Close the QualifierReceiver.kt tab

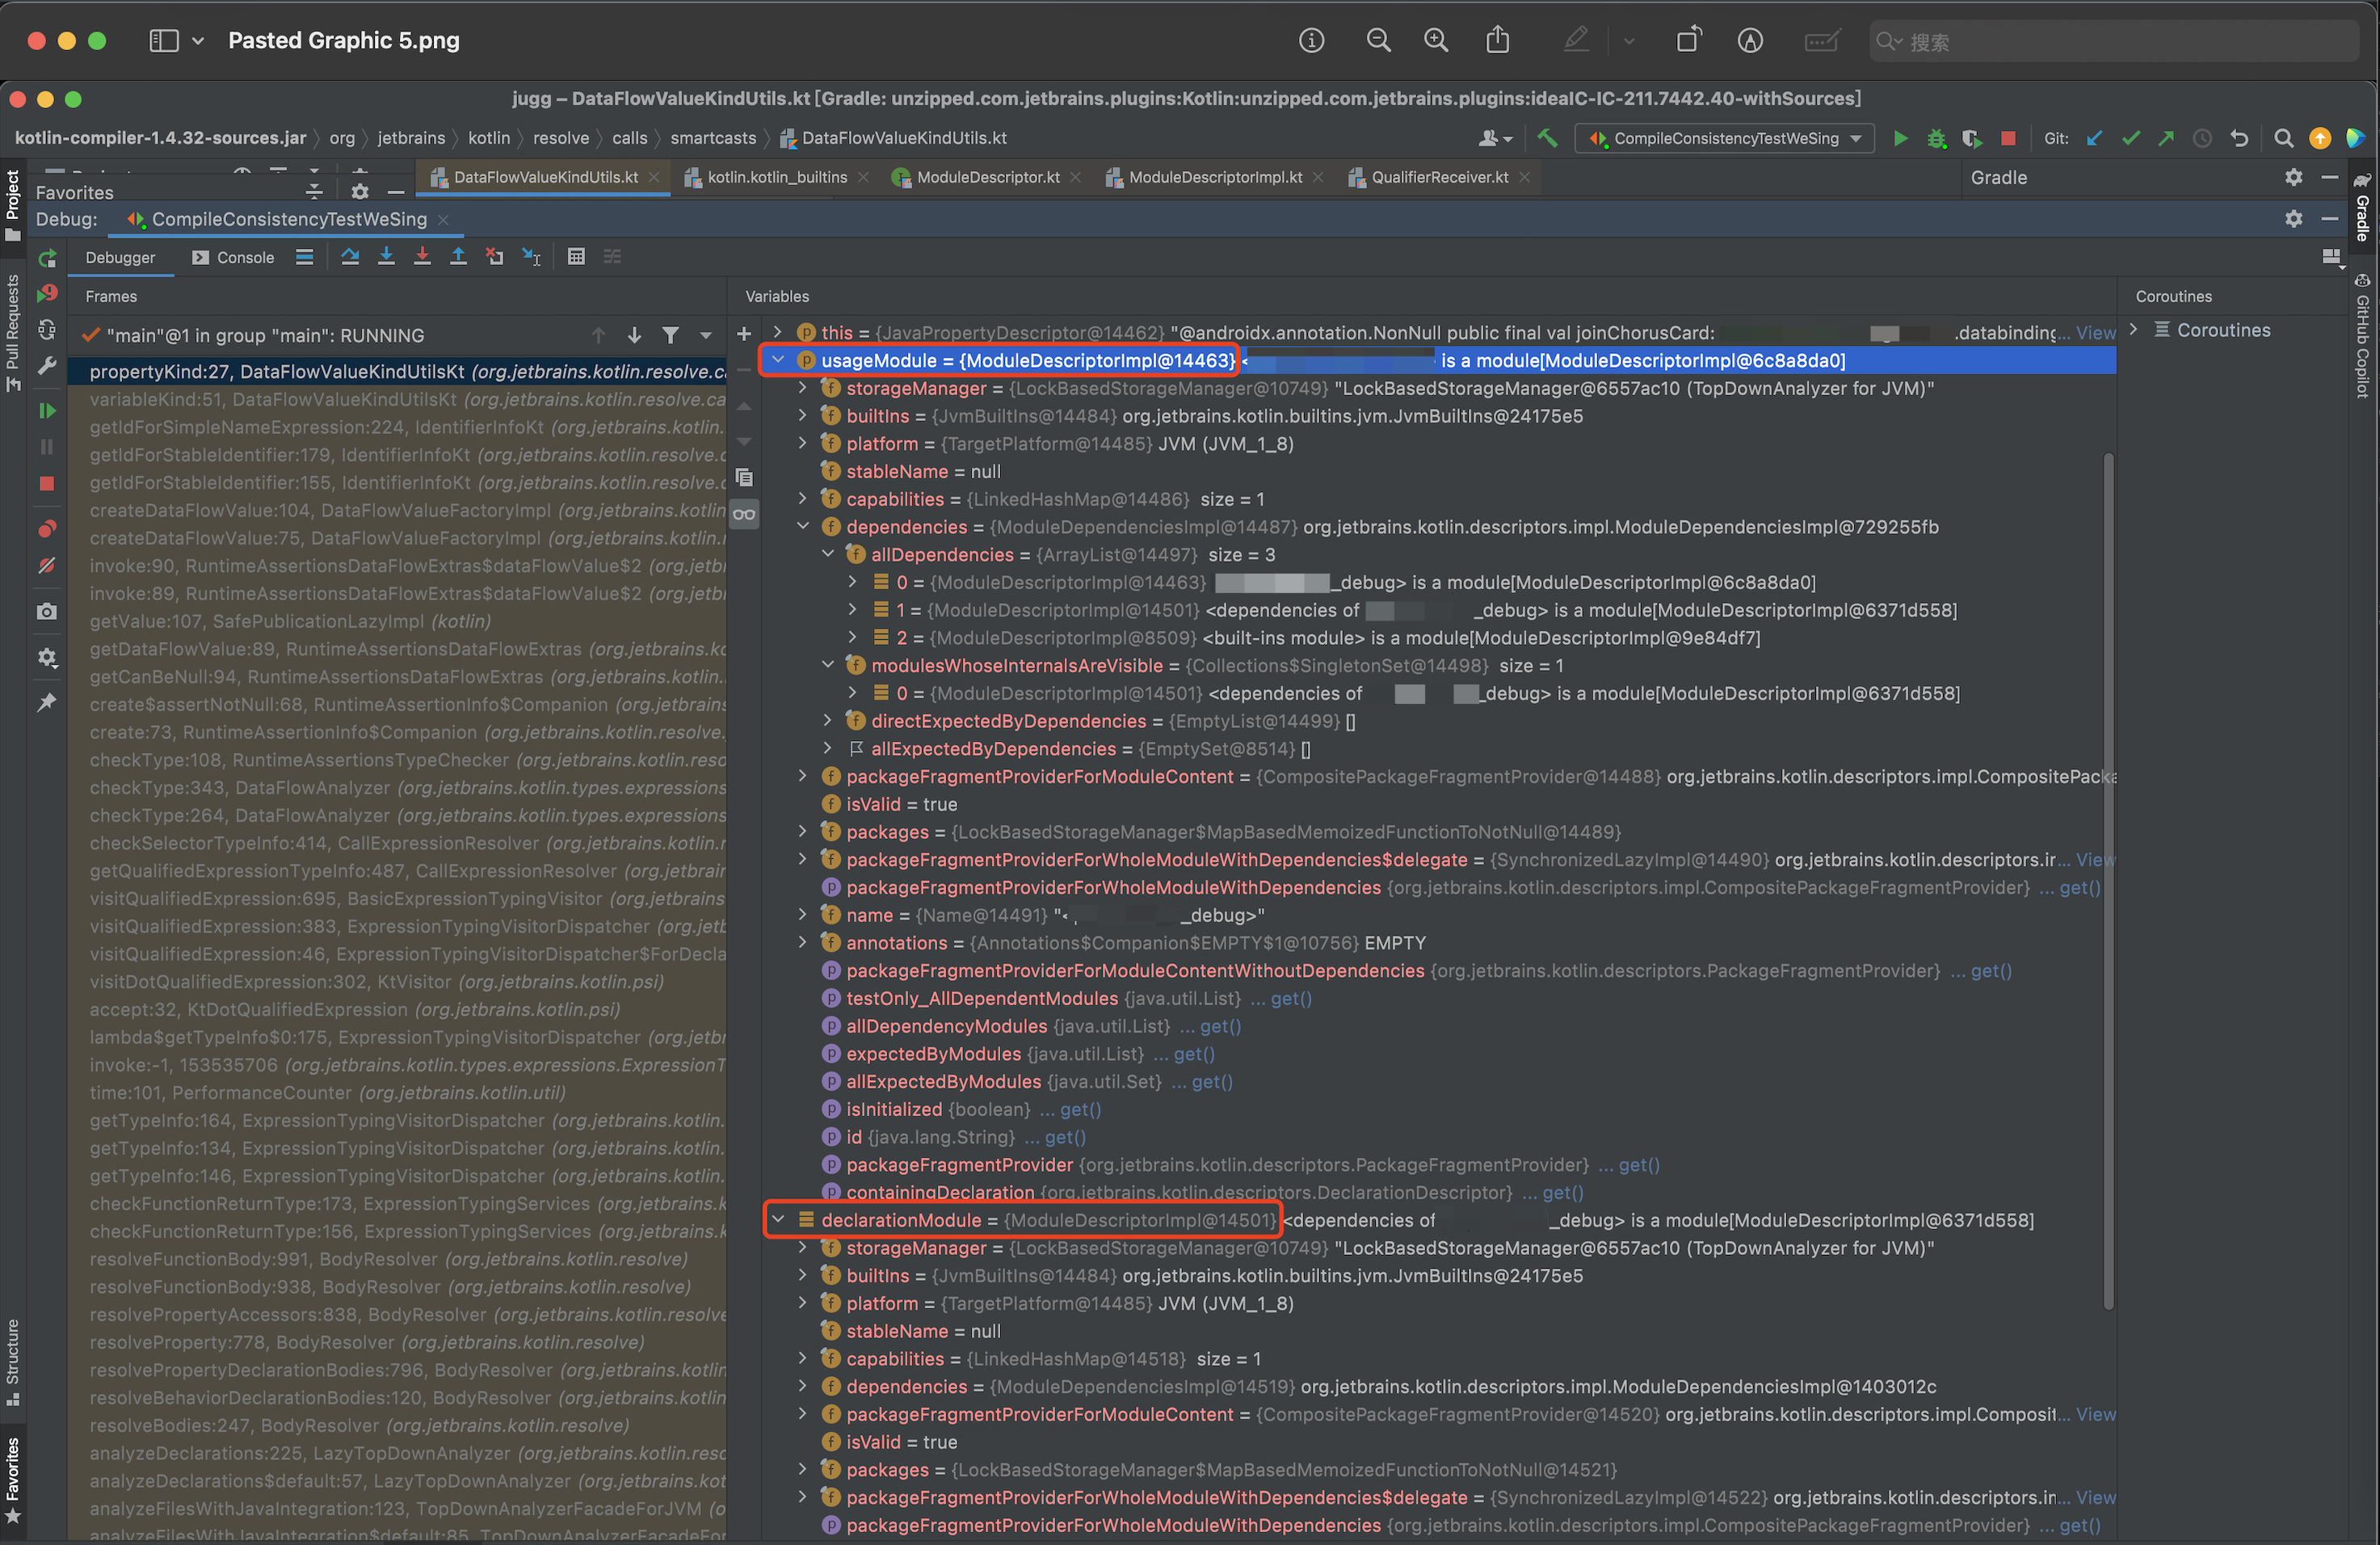click(1525, 178)
